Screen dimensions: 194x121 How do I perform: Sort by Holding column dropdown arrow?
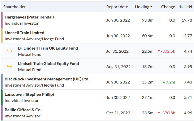click(151, 7)
